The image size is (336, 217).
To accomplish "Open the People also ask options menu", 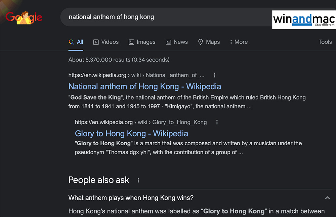I will click(x=138, y=180).
